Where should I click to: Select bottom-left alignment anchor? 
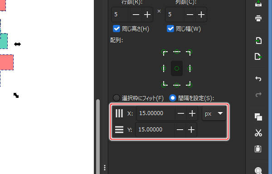pos(164,84)
